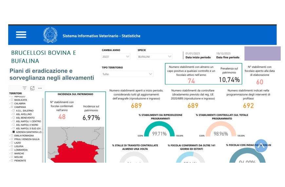Click the 01/01/2023 start date
Viewport: 285px width, 187px height.
(193, 53)
